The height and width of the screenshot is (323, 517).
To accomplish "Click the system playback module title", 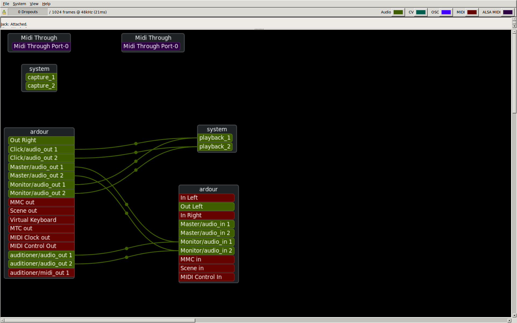I will pyautogui.click(x=217, y=129).
